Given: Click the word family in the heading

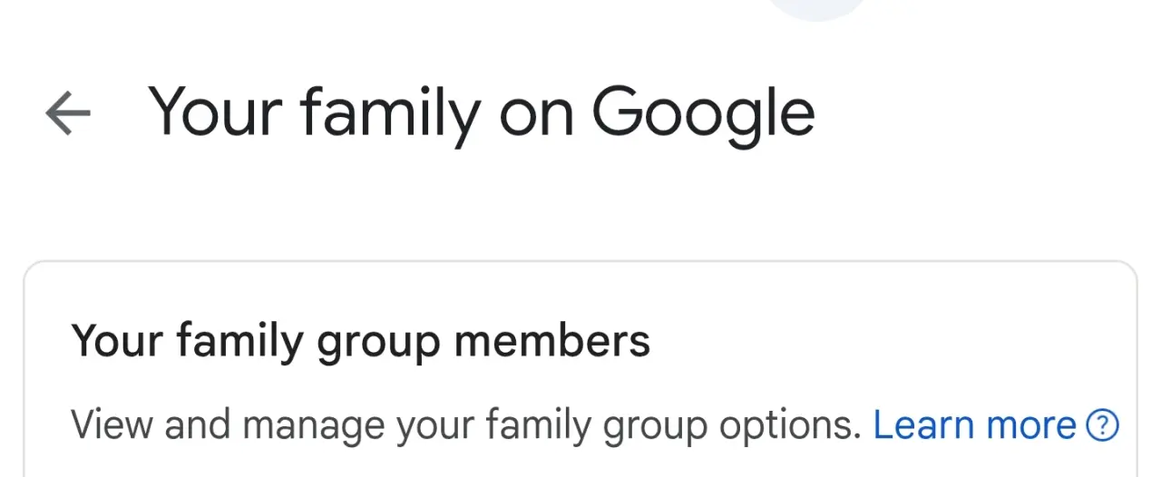Looking at the screenshot, I should tap(239, 343).
